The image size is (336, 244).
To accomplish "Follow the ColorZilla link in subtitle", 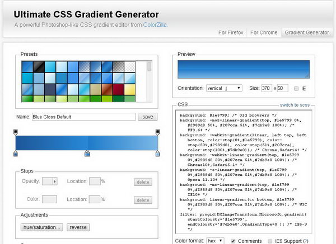I will coord(155,25).
